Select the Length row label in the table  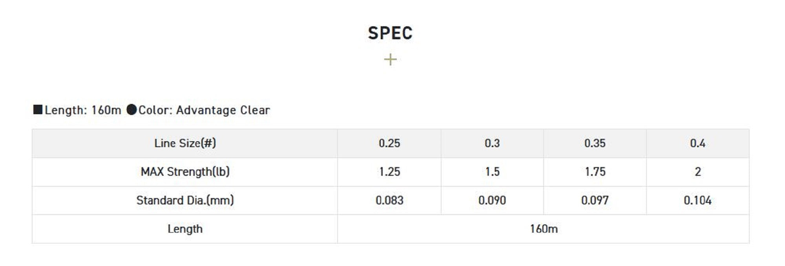tap(185, 229)
